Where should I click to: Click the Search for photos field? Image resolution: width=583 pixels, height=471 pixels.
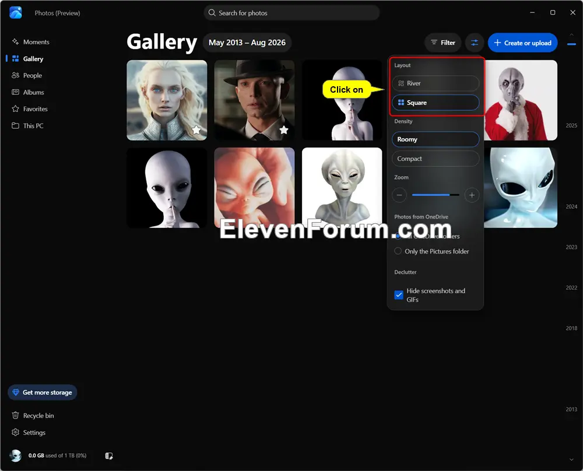[291, 13]
